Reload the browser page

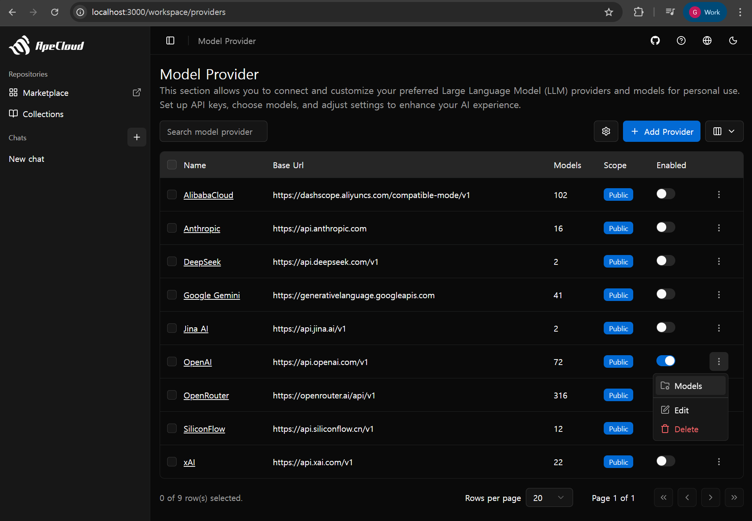click(55, 12)
